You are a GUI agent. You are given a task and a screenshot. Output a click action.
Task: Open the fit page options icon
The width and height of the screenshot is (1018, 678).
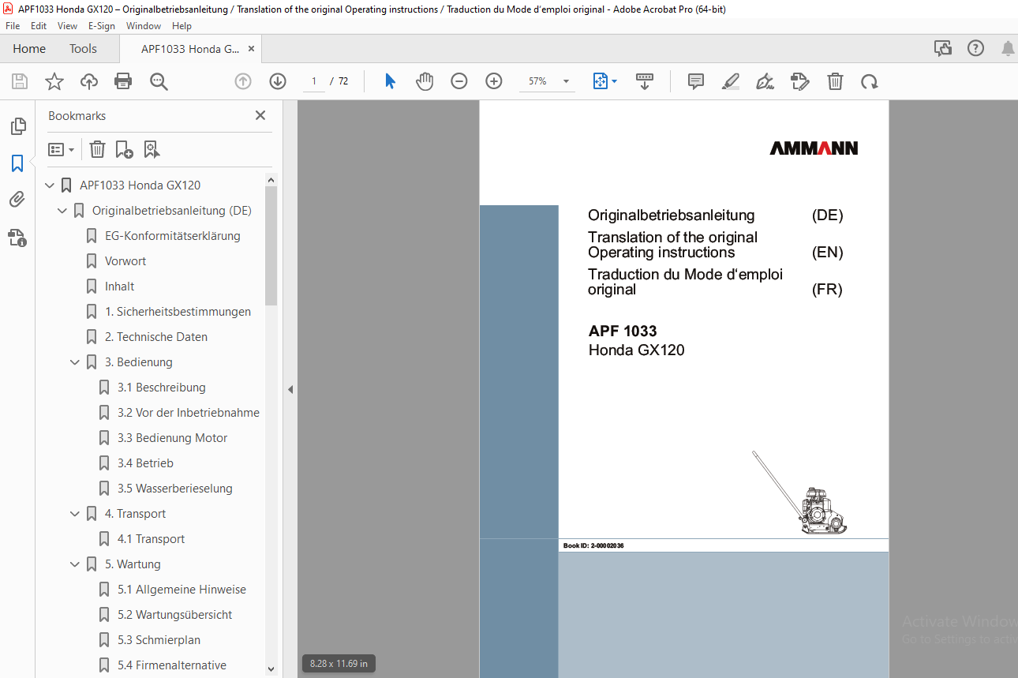601,81
